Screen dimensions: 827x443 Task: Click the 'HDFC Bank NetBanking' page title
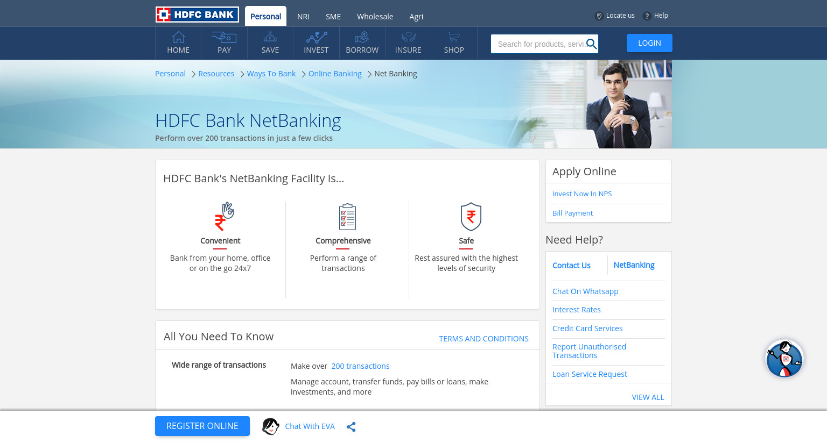coord(248,120)
